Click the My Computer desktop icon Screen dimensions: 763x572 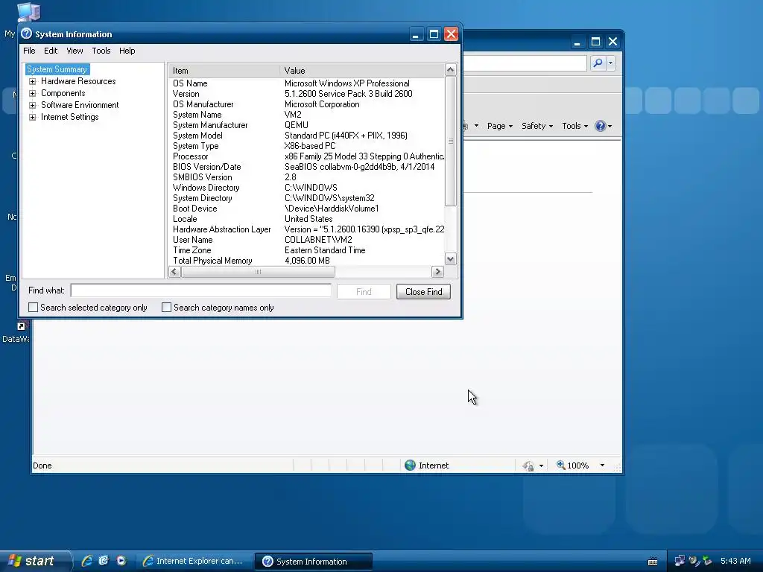click(28, 12)
